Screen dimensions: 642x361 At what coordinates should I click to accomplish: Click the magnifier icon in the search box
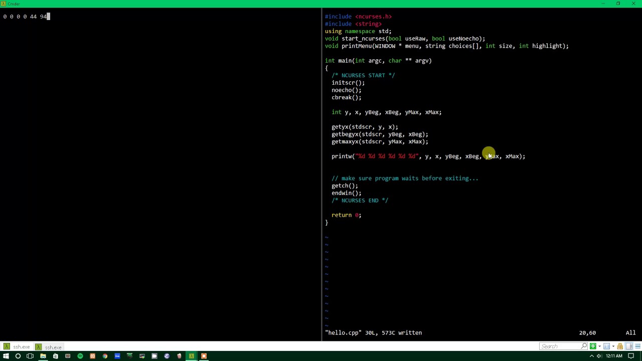584,346
